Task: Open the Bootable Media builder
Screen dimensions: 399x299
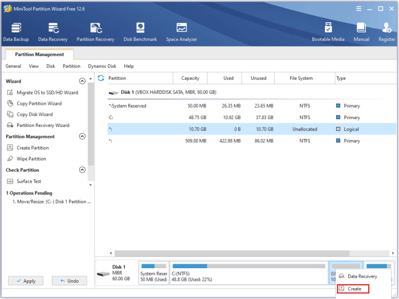Action: (x=328, y=32)
